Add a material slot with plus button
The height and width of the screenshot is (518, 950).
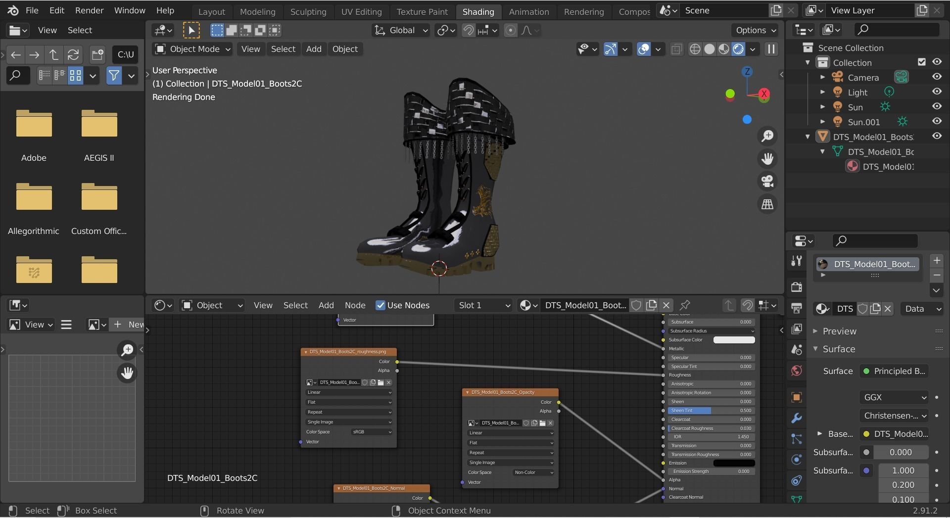[936, 261]
